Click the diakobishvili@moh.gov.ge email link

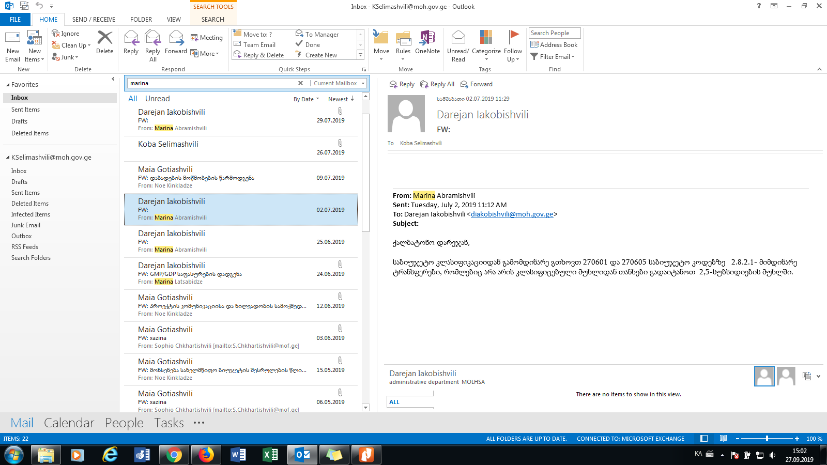click(512, 214)
